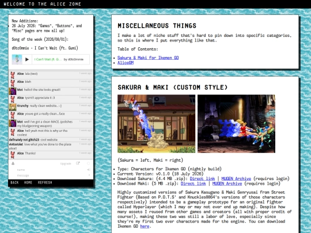
Task: Click the 'SAKURA & MAKI (CUSTOM STYLE)' heading
Action: click(x=173, y=87)
